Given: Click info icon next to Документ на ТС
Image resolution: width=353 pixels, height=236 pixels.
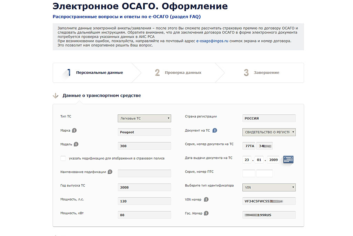Looking at the screenshot, I should click(x=215, y=131).
